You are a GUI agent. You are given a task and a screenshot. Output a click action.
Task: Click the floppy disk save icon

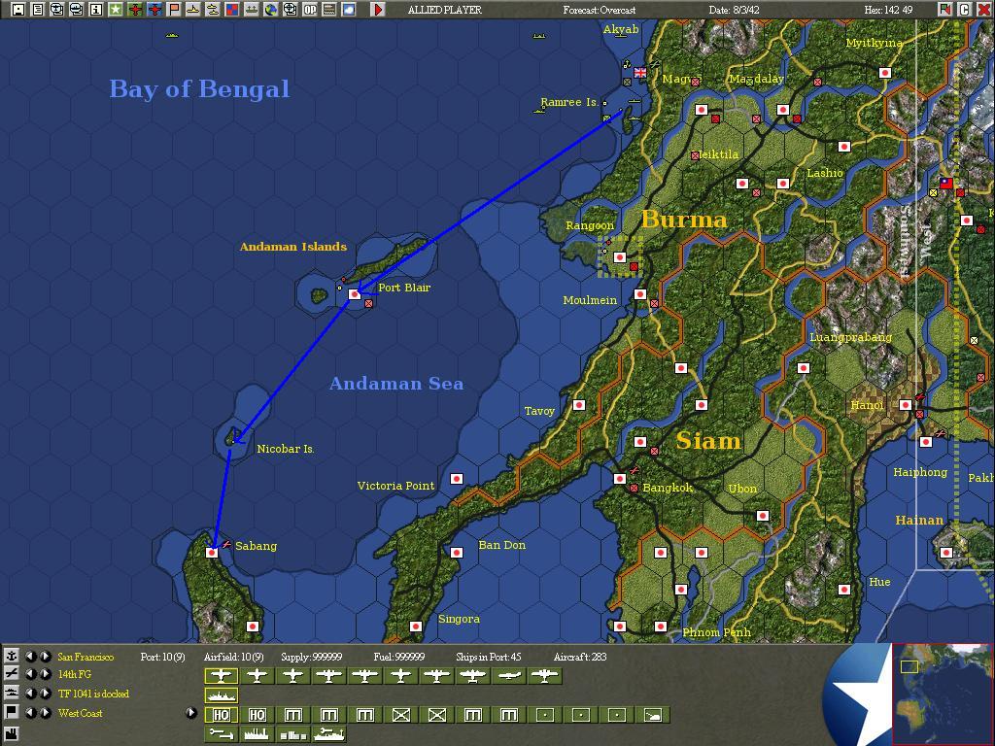[x=17, y=10]
